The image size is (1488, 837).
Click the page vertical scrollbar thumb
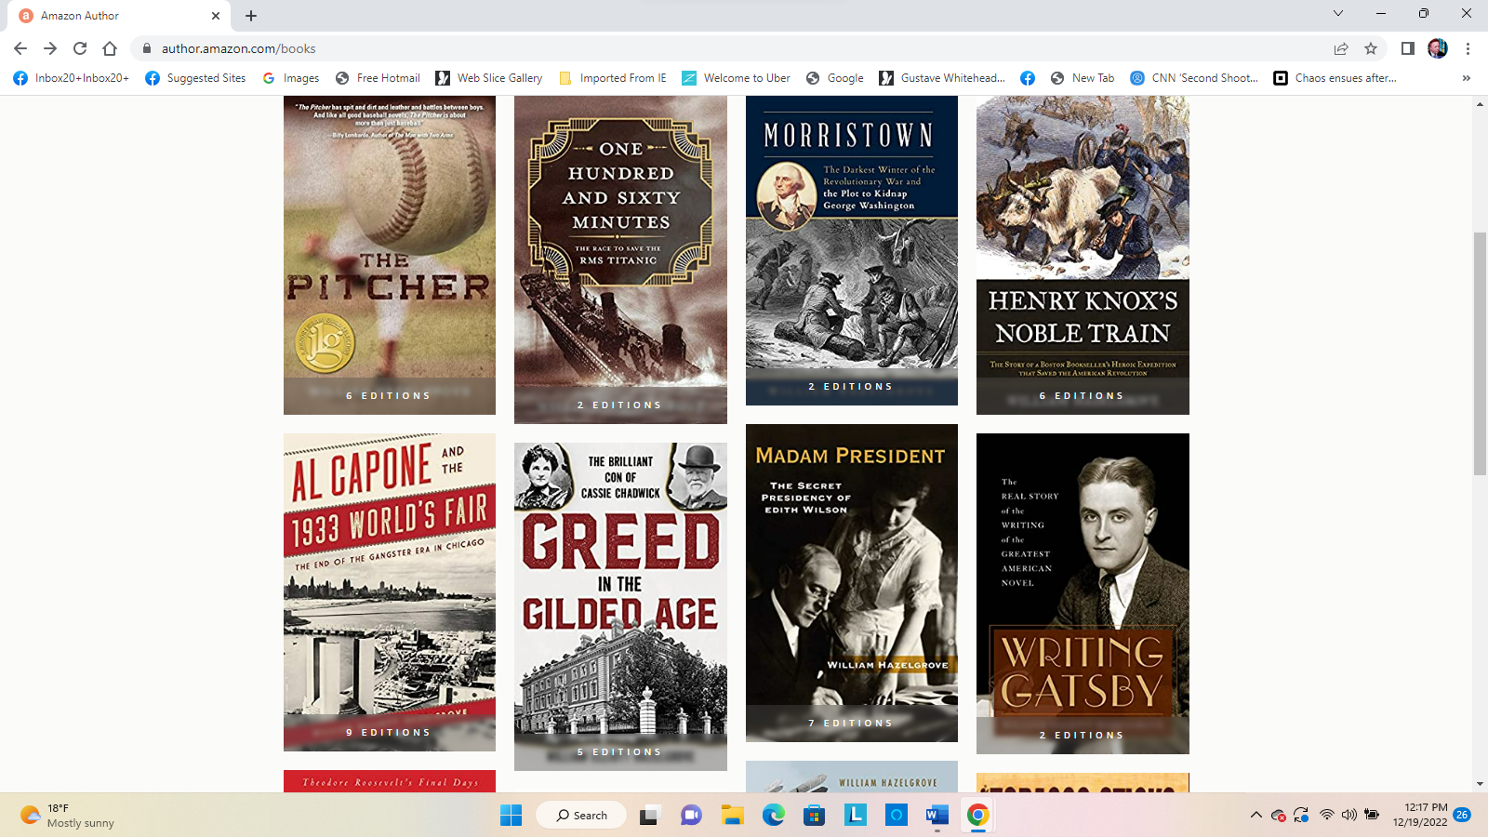point(1479,353)
